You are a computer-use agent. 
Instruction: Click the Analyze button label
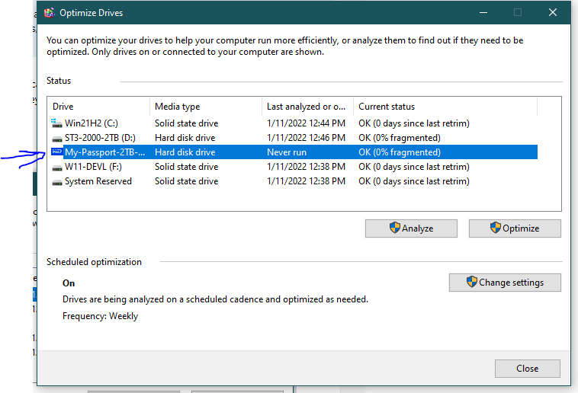pyautogui.click(x=417, y=228)
